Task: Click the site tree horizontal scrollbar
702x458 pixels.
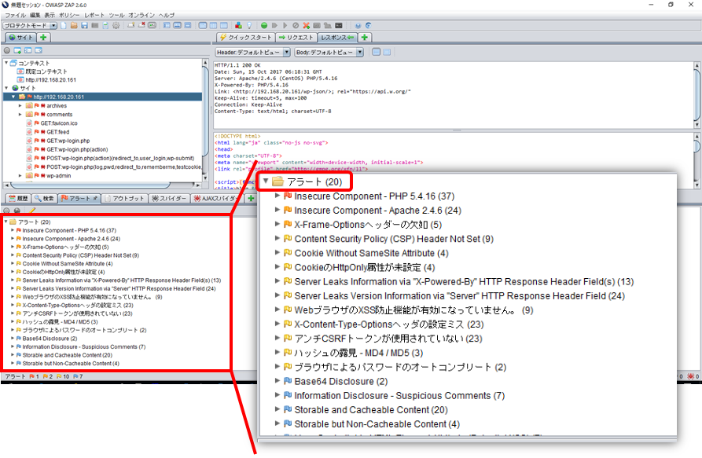Action: [102, 185]
